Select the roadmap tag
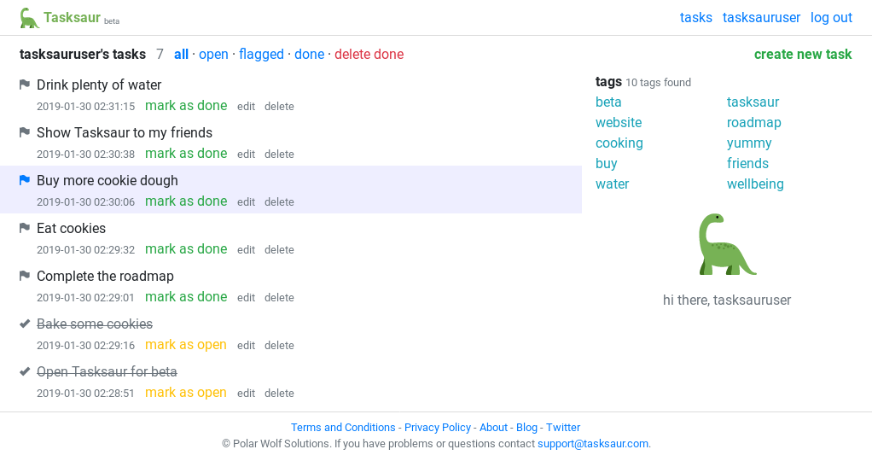Viewport: 872px width, 461px height. 754,122
